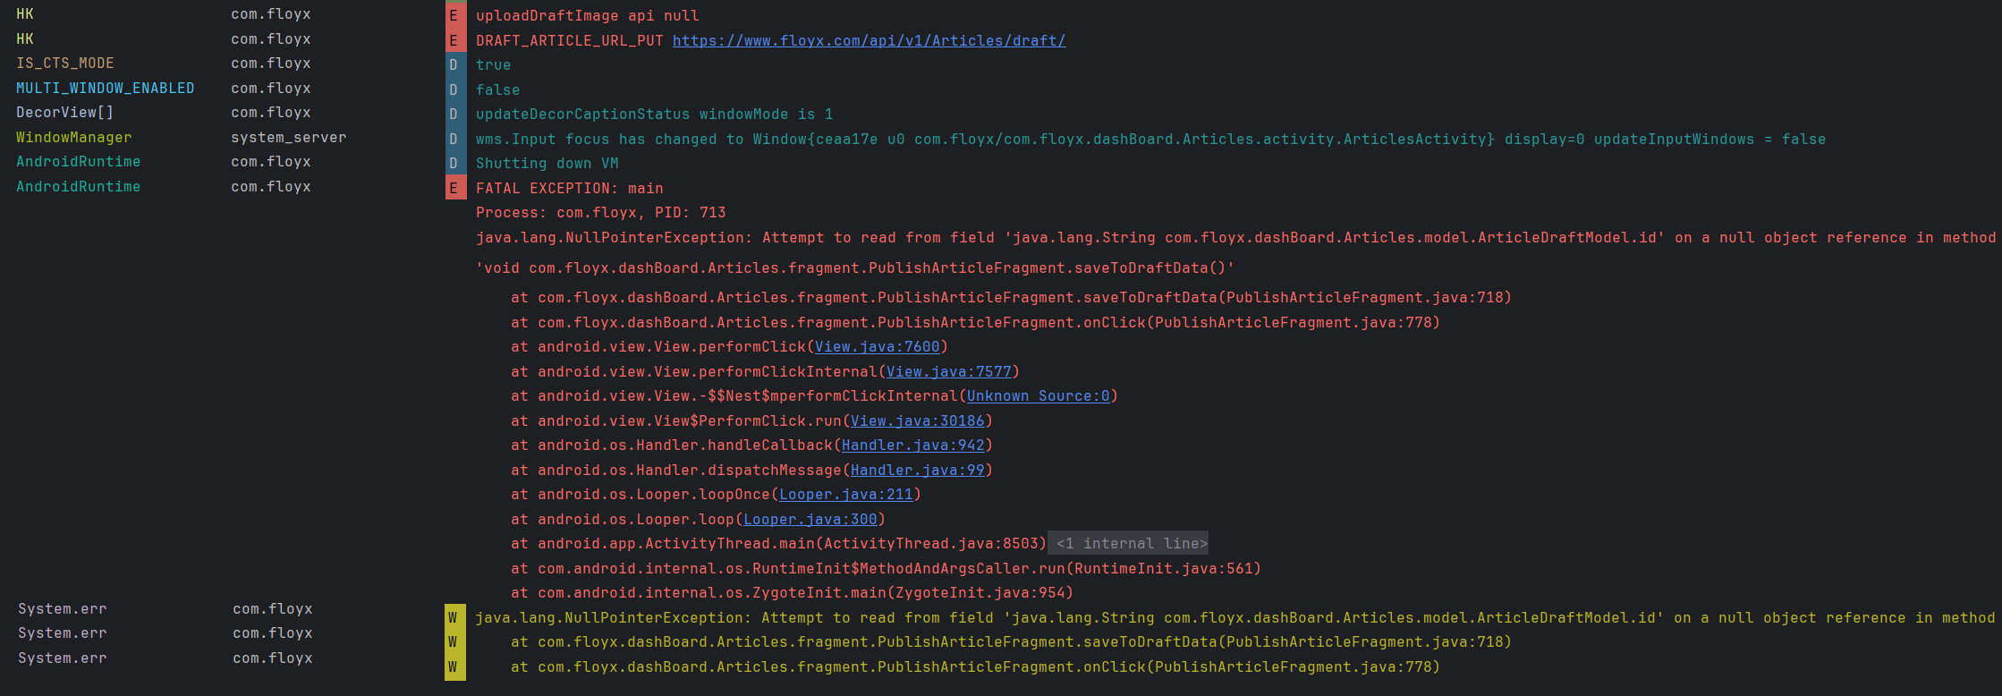Click the E level badge beside uploadDraftImage

pyautogui.click(x=455, y=15)
